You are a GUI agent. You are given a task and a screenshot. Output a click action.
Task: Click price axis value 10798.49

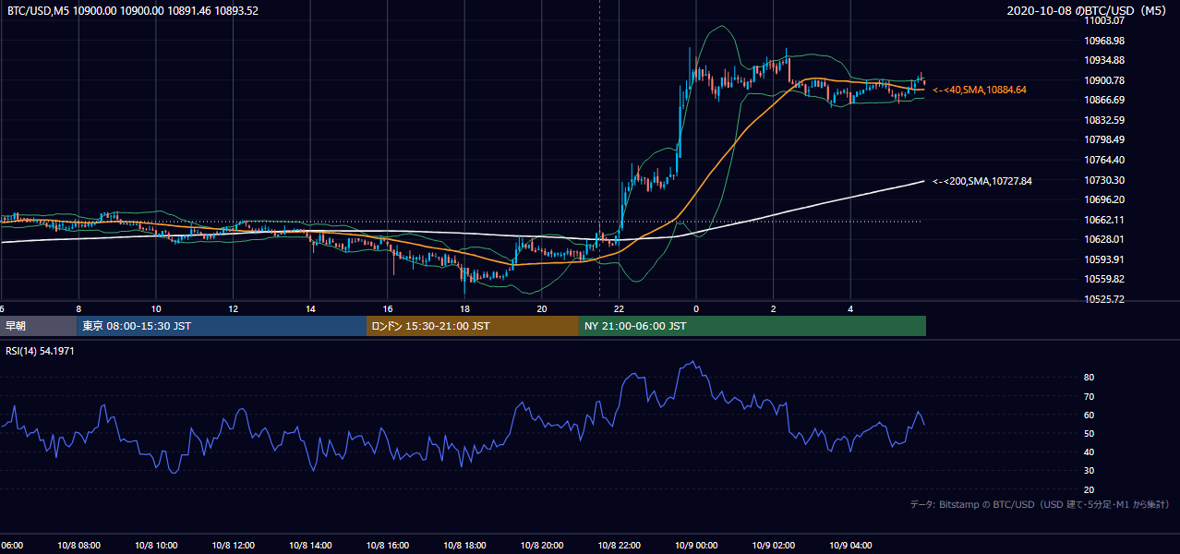1104,139
